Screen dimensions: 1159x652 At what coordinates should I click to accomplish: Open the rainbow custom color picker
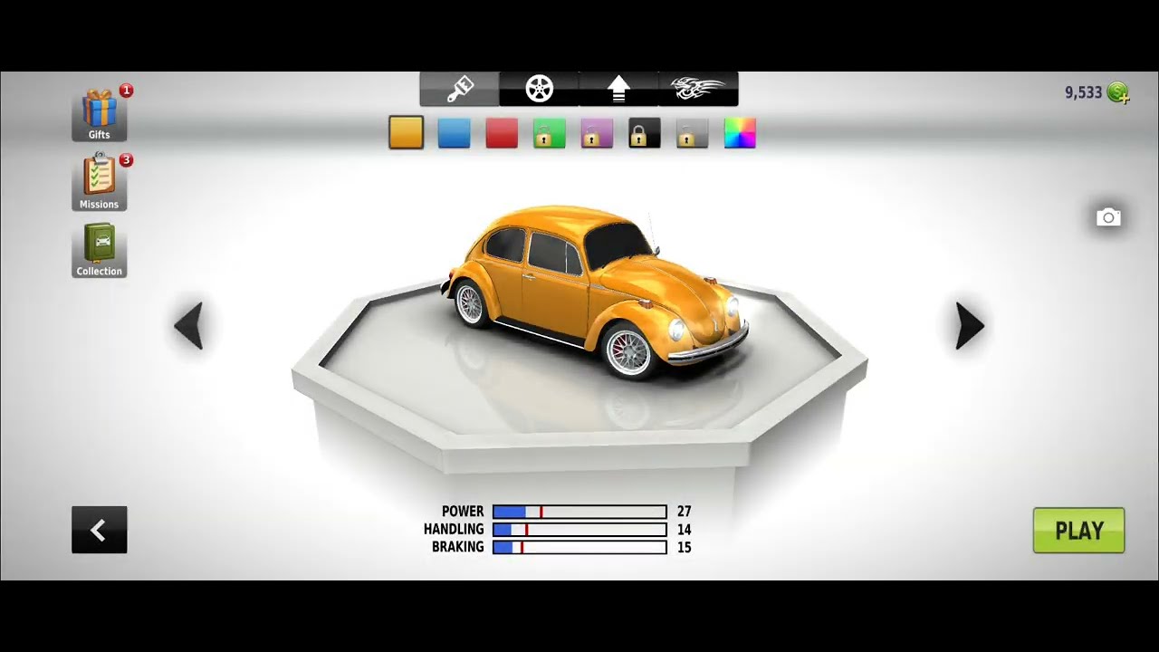tap(740, 133)
